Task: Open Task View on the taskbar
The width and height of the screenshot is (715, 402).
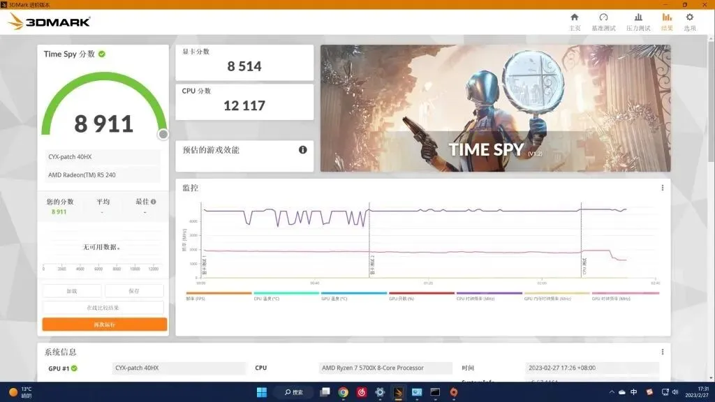Action: click(325, 392)
